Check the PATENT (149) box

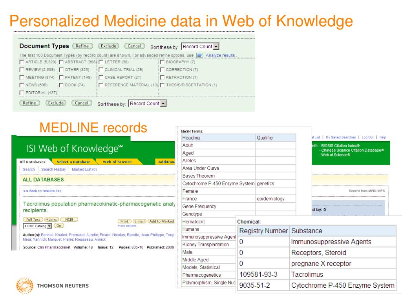point(61,78)
